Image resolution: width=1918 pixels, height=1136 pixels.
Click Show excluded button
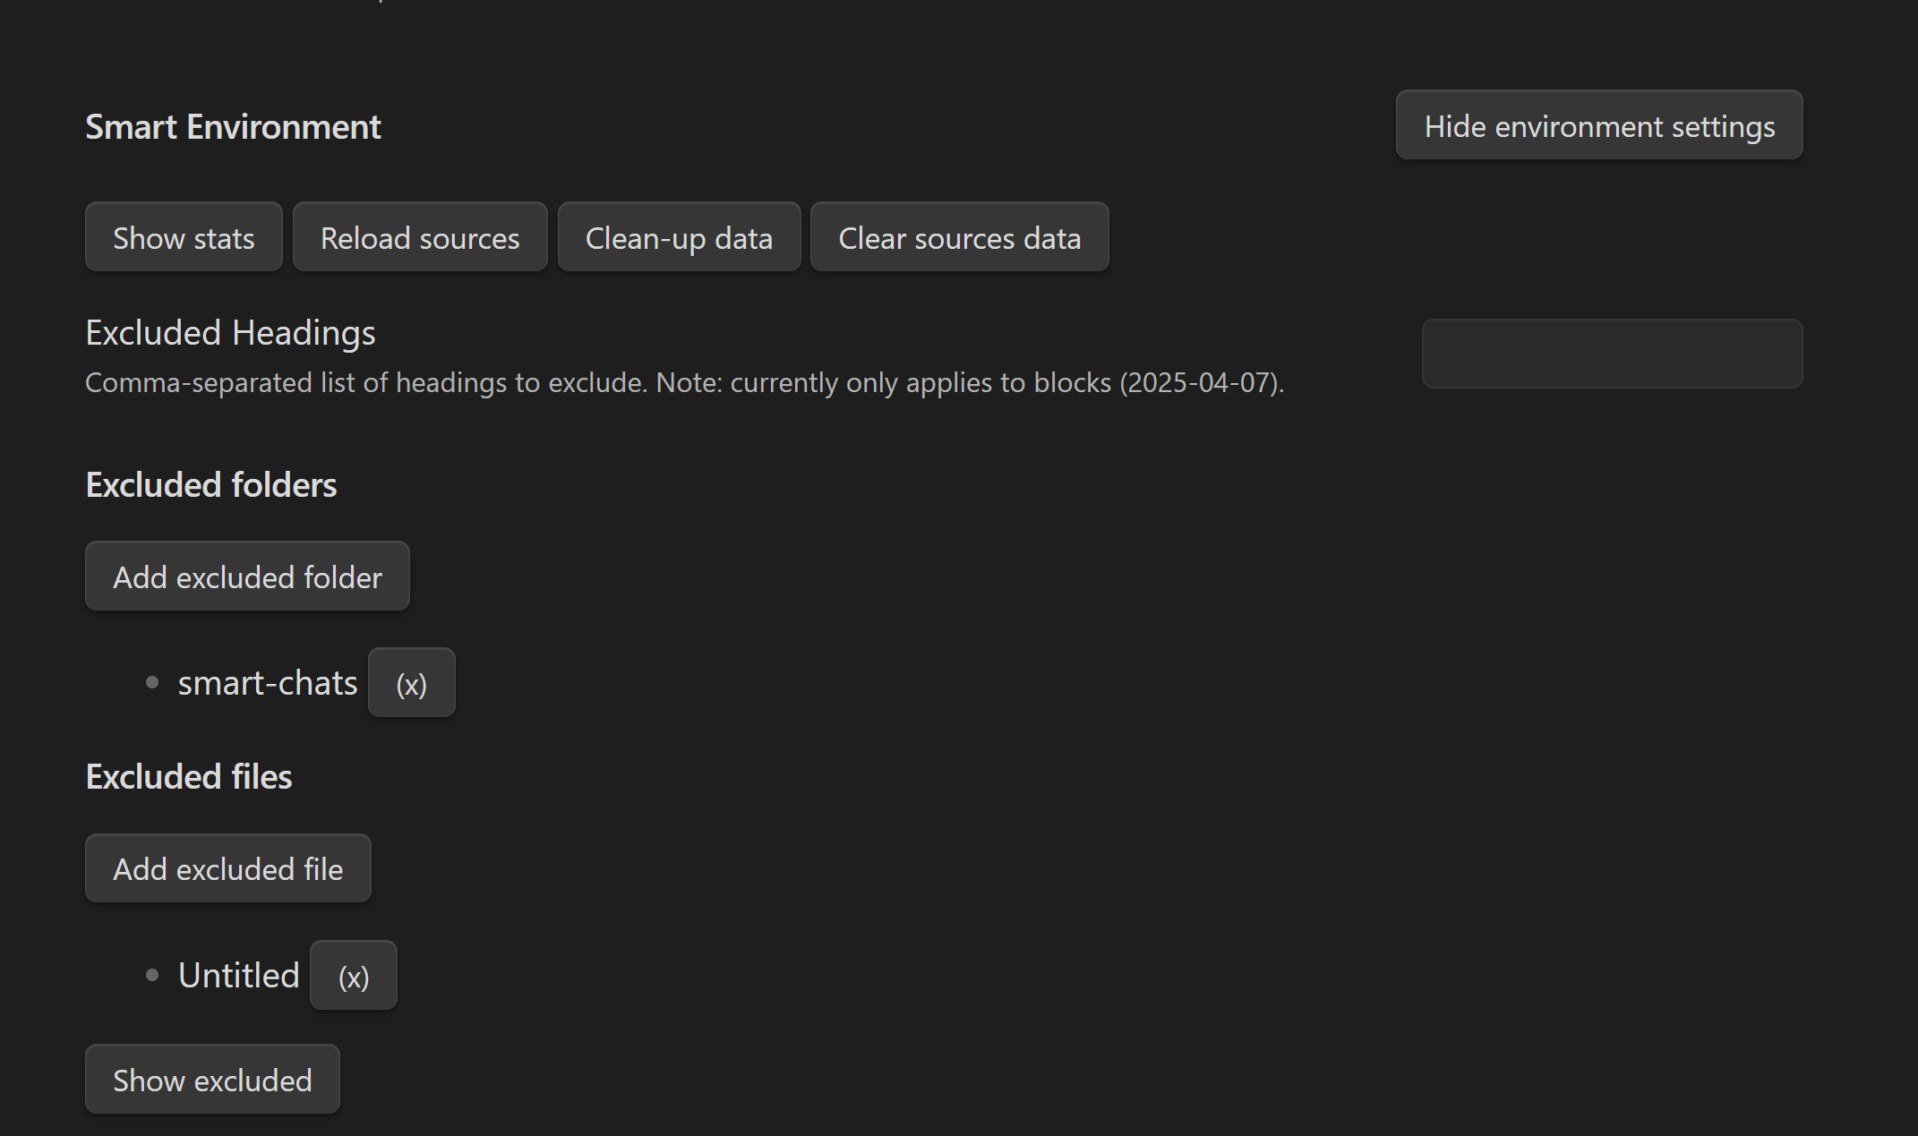[212, 1080]
